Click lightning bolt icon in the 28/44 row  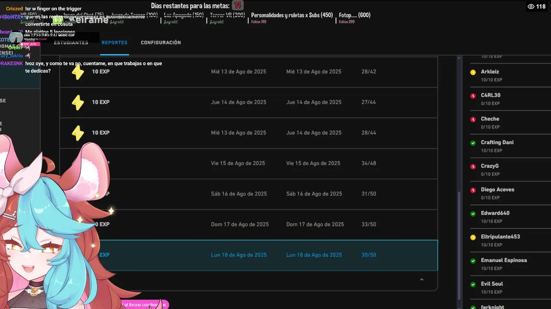(x=77, y=133)
